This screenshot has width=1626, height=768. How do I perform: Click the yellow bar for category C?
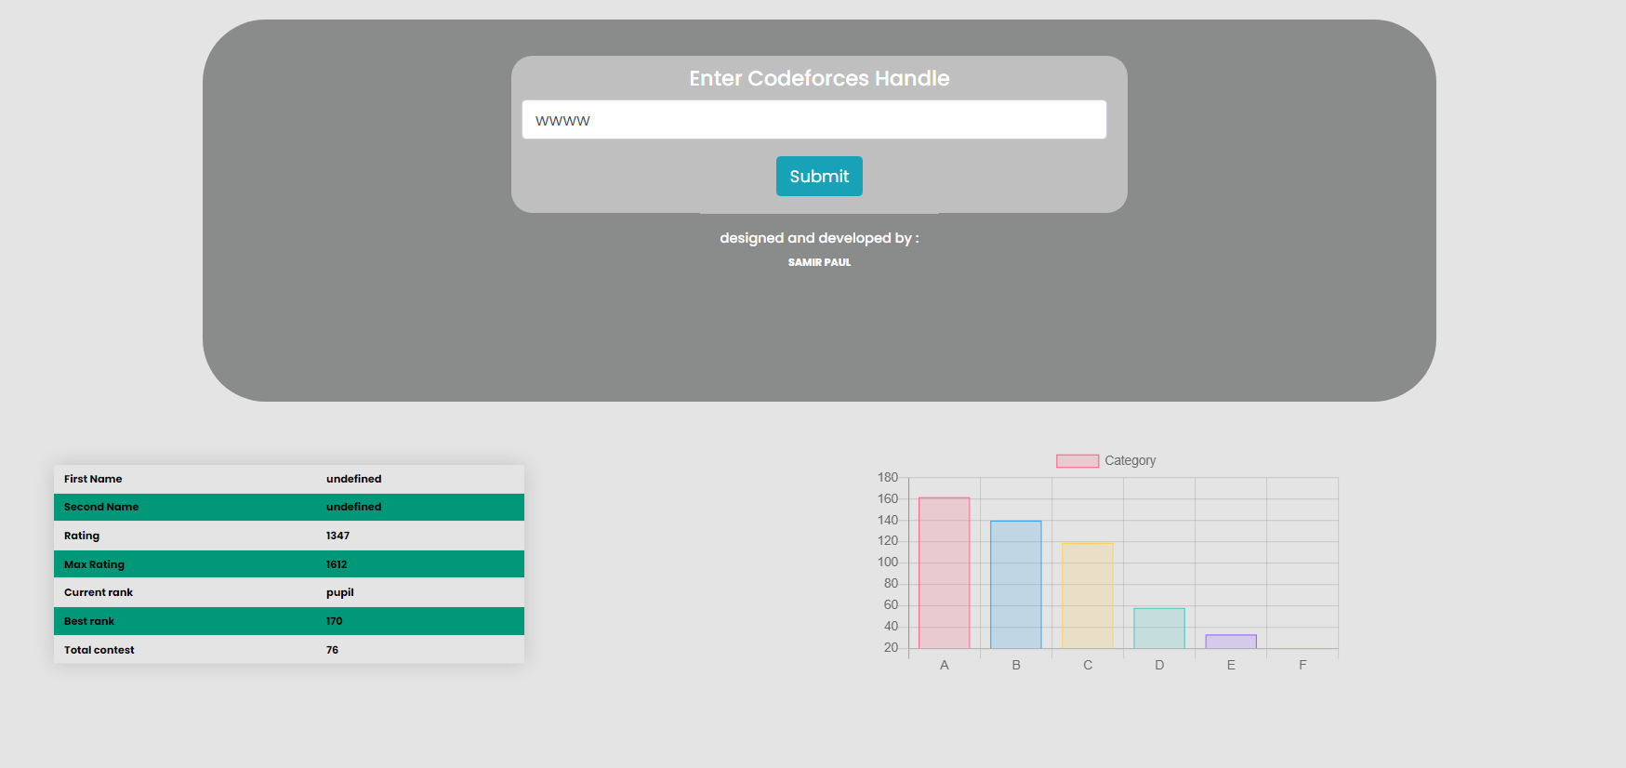[1088, 596]
